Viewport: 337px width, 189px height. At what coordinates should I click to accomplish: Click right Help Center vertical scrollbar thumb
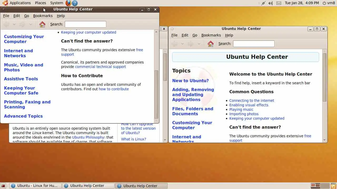tap(324, 77)
